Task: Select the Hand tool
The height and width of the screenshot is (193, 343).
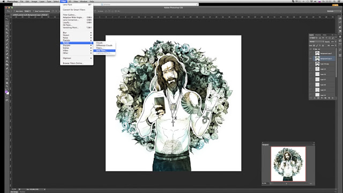Action: [7, 83]
